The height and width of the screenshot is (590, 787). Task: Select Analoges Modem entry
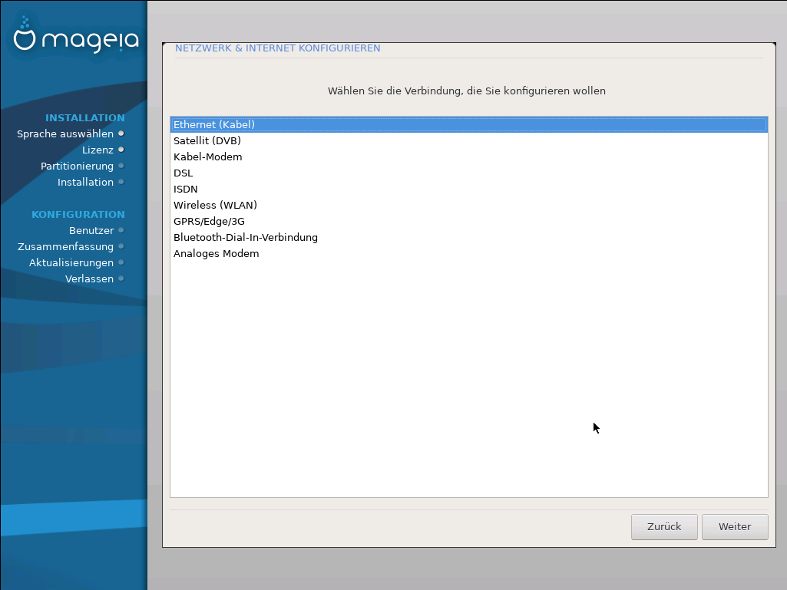(x=216, y=253)
